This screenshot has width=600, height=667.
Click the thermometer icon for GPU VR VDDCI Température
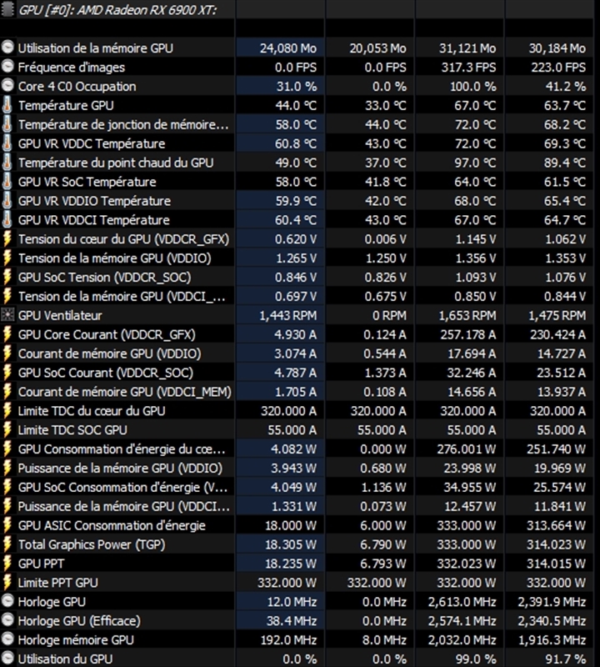coord(7,220)
